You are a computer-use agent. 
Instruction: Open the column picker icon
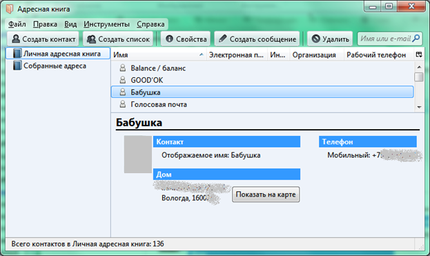419,55
